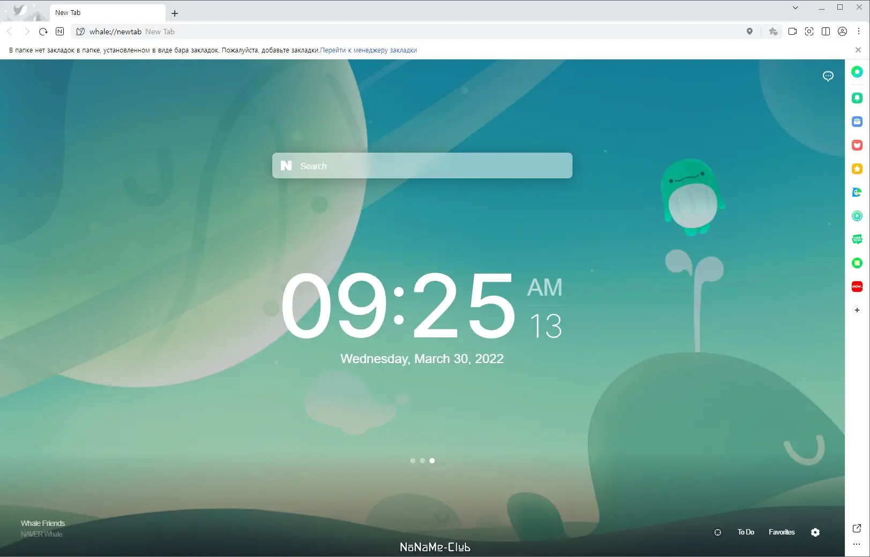Open sidebar in new window icon
870x557 pixels.
point(857,529)
